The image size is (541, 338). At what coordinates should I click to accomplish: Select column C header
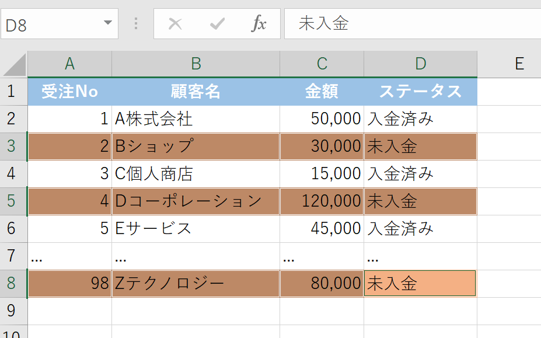pyautogui.click(x=322, y=64)
